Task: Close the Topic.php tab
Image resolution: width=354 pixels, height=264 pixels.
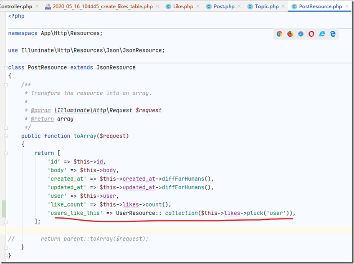Action: pyautogui.click(x=283, y=6)
